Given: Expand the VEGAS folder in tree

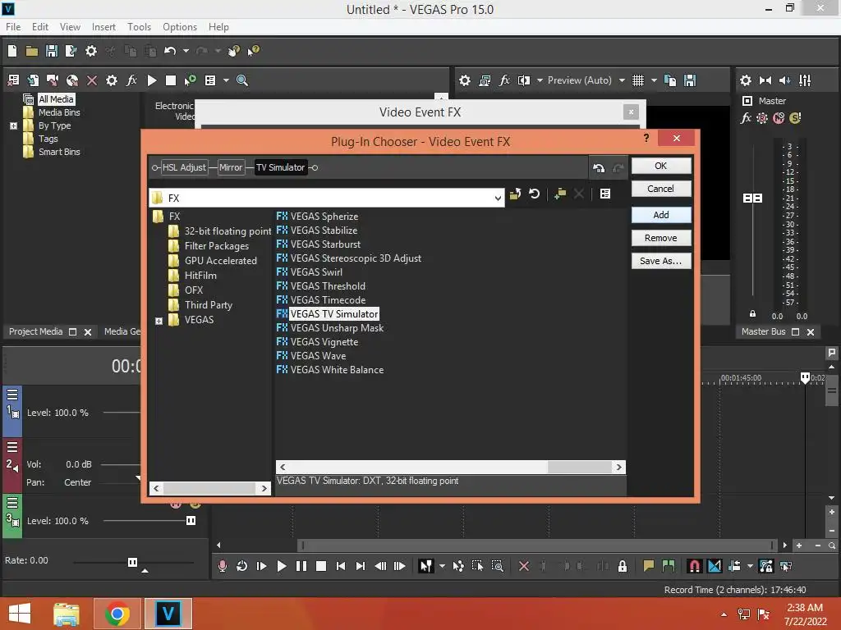Looking at the screenshot, I should click(159, 321).
